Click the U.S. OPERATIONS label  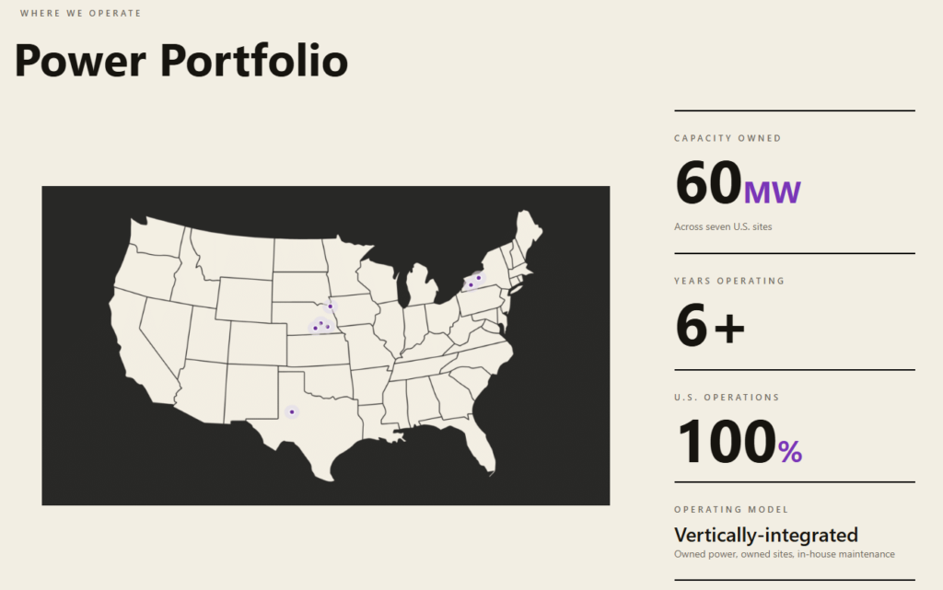(x=727, y=397)
